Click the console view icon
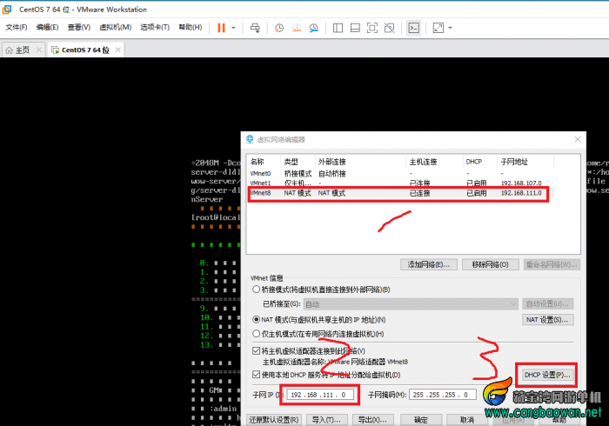This screenshot has height=426, width=609. pos(413,28)
